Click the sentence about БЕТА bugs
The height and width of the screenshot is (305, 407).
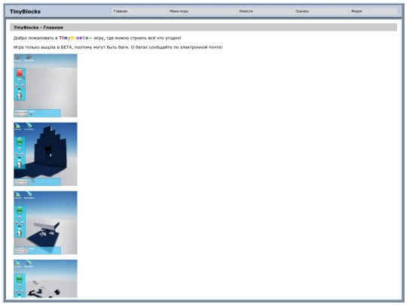point(118,47)
